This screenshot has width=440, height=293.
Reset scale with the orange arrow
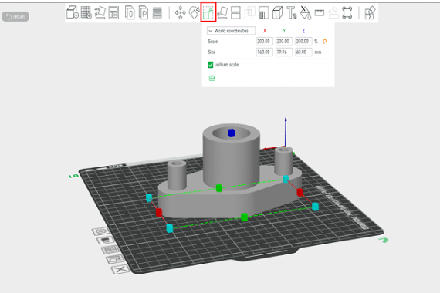pyautogui.click(x=325, y=42)
